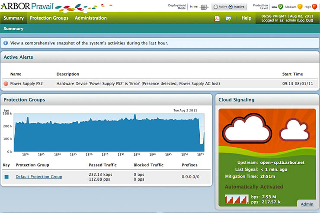320x213 pixels.
Task: Click the blue key swatch for Default Protection Group
Action: (6, 177)
